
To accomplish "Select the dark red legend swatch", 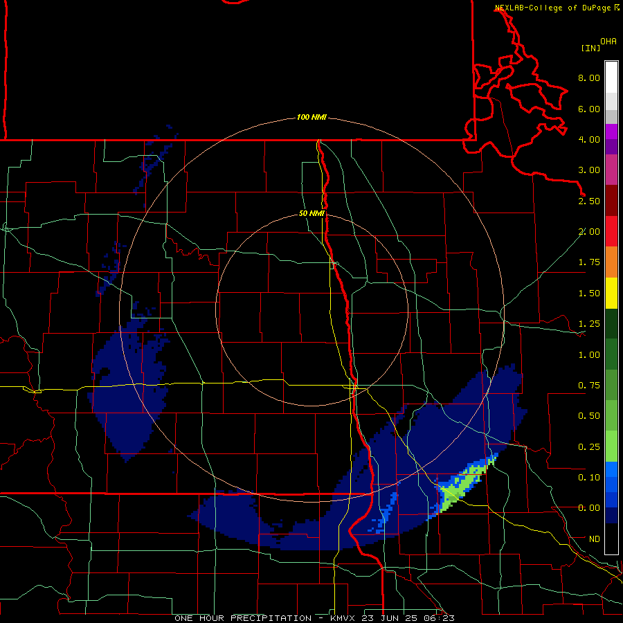I will (611, 201).
